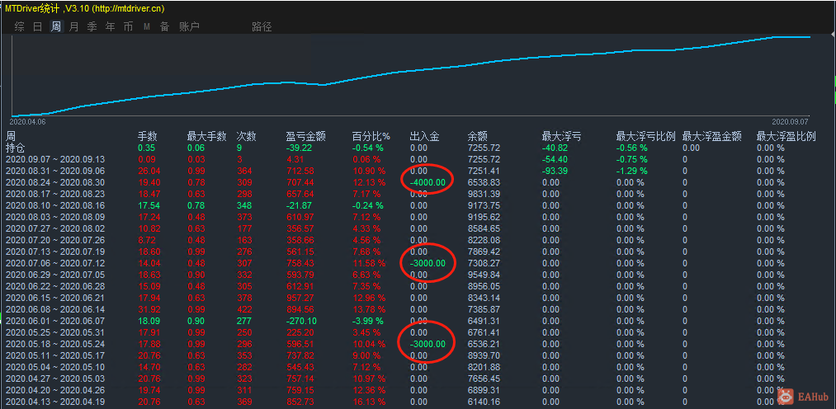This screenshot has width=836, height=409.
Task: Switch to the 年 yearly tab
Action: tap(111, 26)
